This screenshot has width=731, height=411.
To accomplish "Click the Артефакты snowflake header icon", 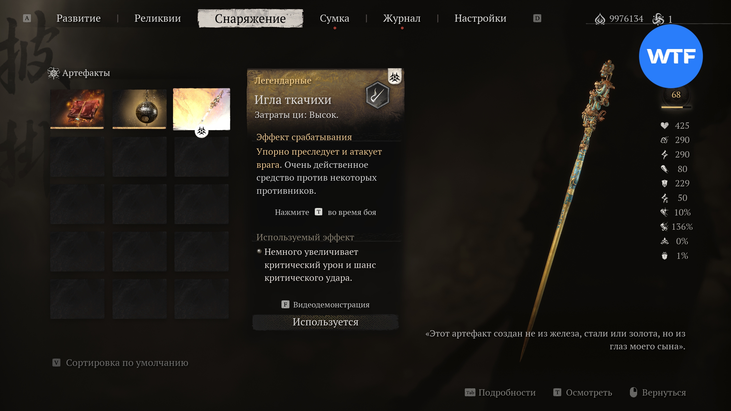I will tap(53, 73).
